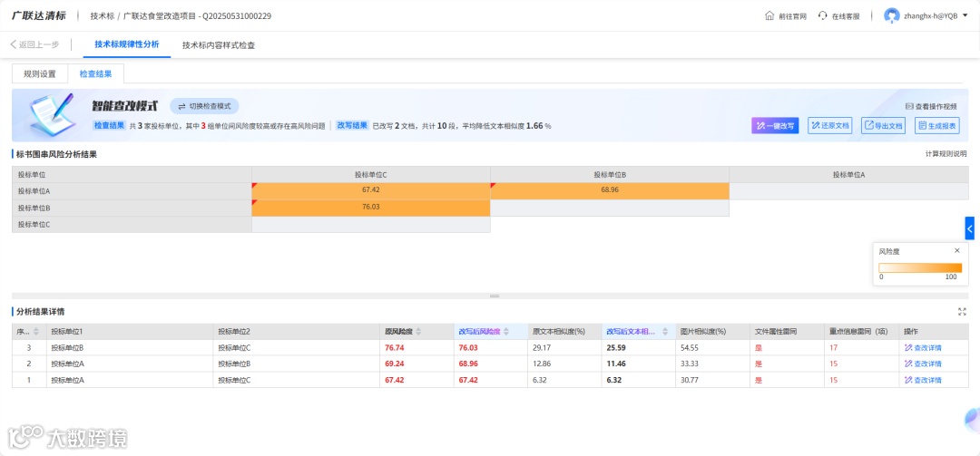Select the 68.96 risk matrix cell
980x456 pixels.
pos(610,190)
